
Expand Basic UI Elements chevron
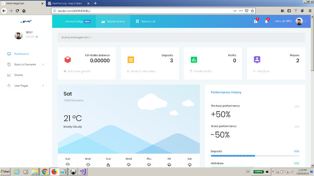[x=43, y=65]
